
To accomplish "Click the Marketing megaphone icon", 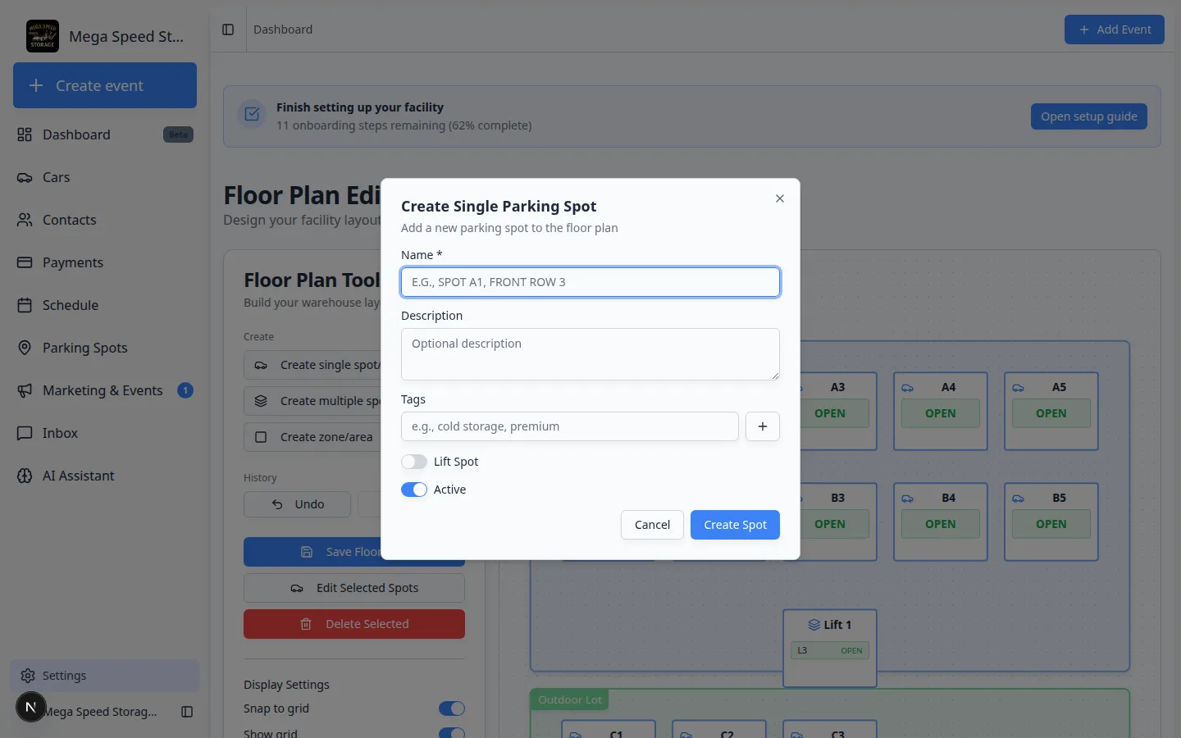I will point(25,390).
